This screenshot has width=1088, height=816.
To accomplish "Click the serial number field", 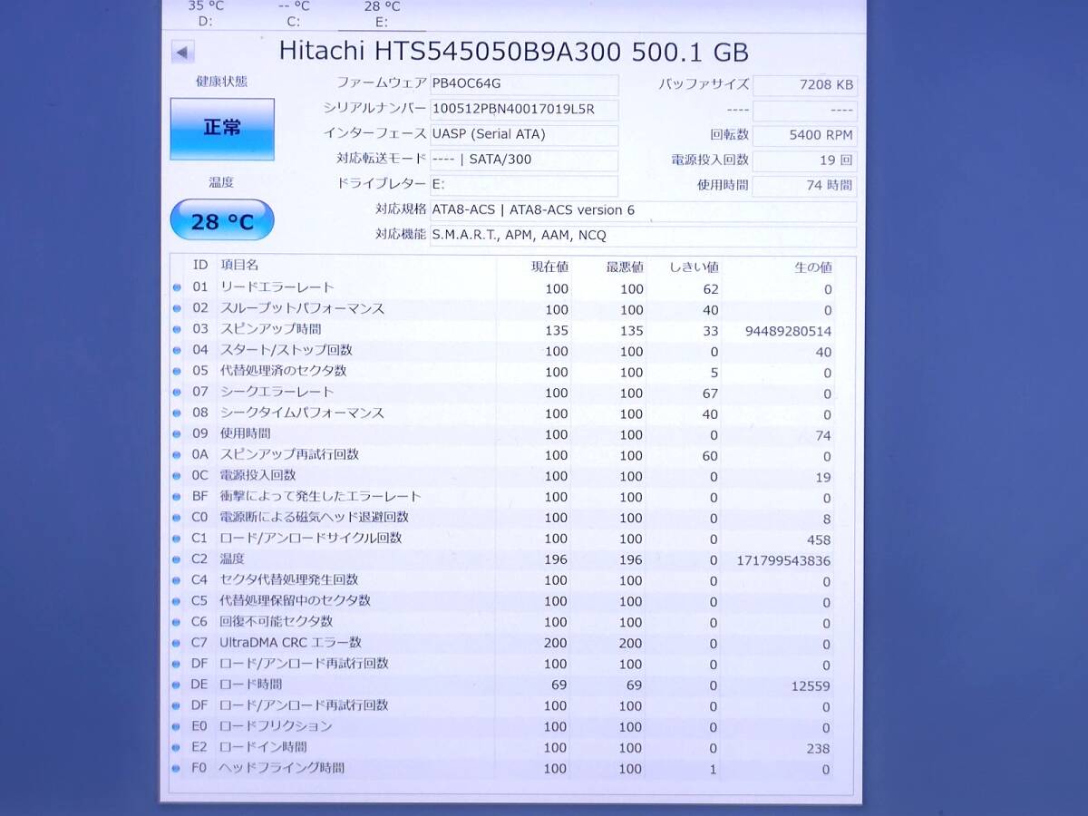I will (524, 110).
